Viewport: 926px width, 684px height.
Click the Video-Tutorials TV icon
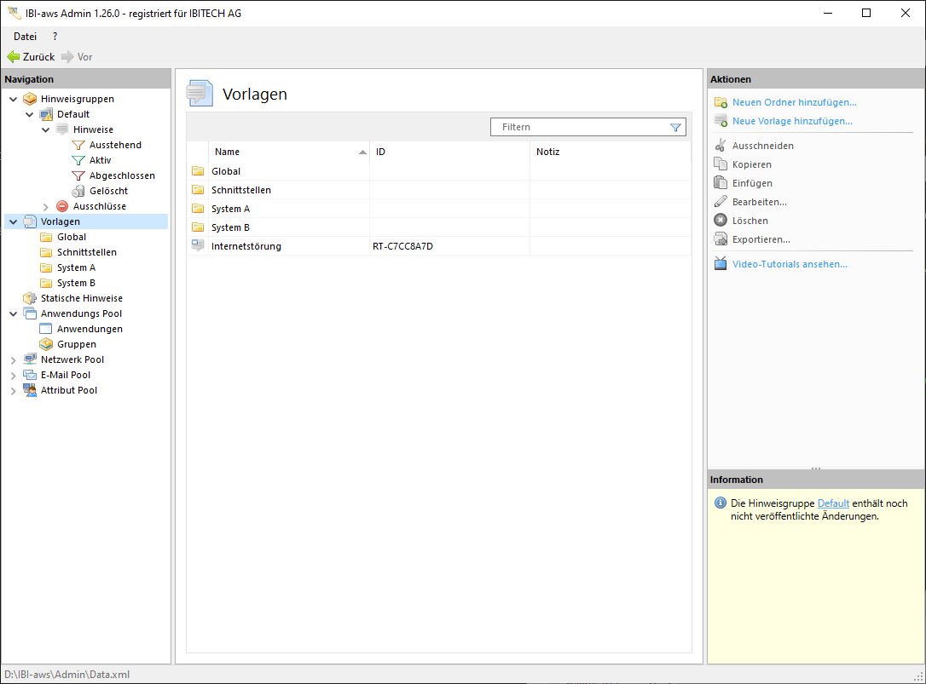tap(721, 264)
